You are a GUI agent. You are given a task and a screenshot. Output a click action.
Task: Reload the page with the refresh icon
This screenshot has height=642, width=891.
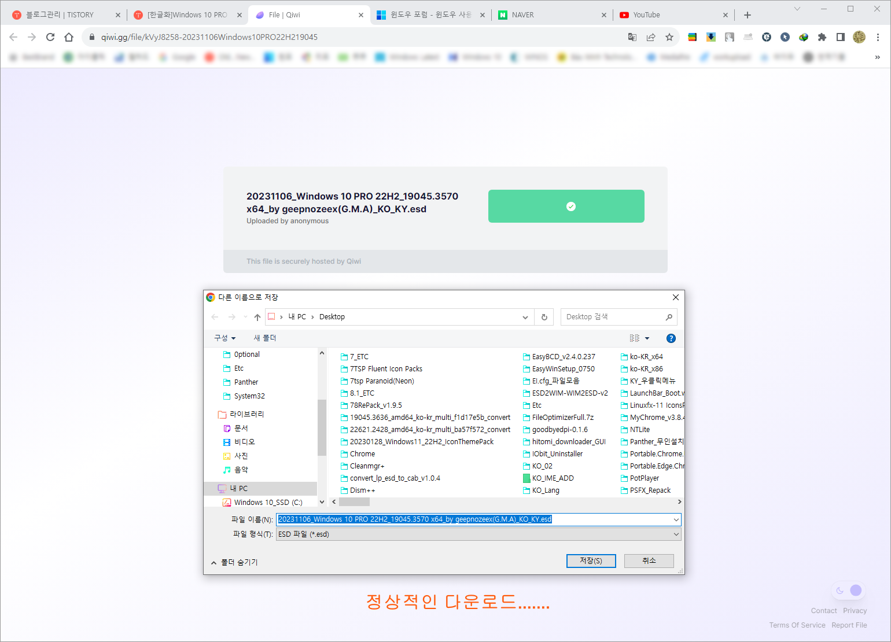tap(50, 37)
